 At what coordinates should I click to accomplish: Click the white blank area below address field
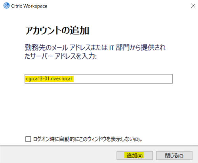99,108
